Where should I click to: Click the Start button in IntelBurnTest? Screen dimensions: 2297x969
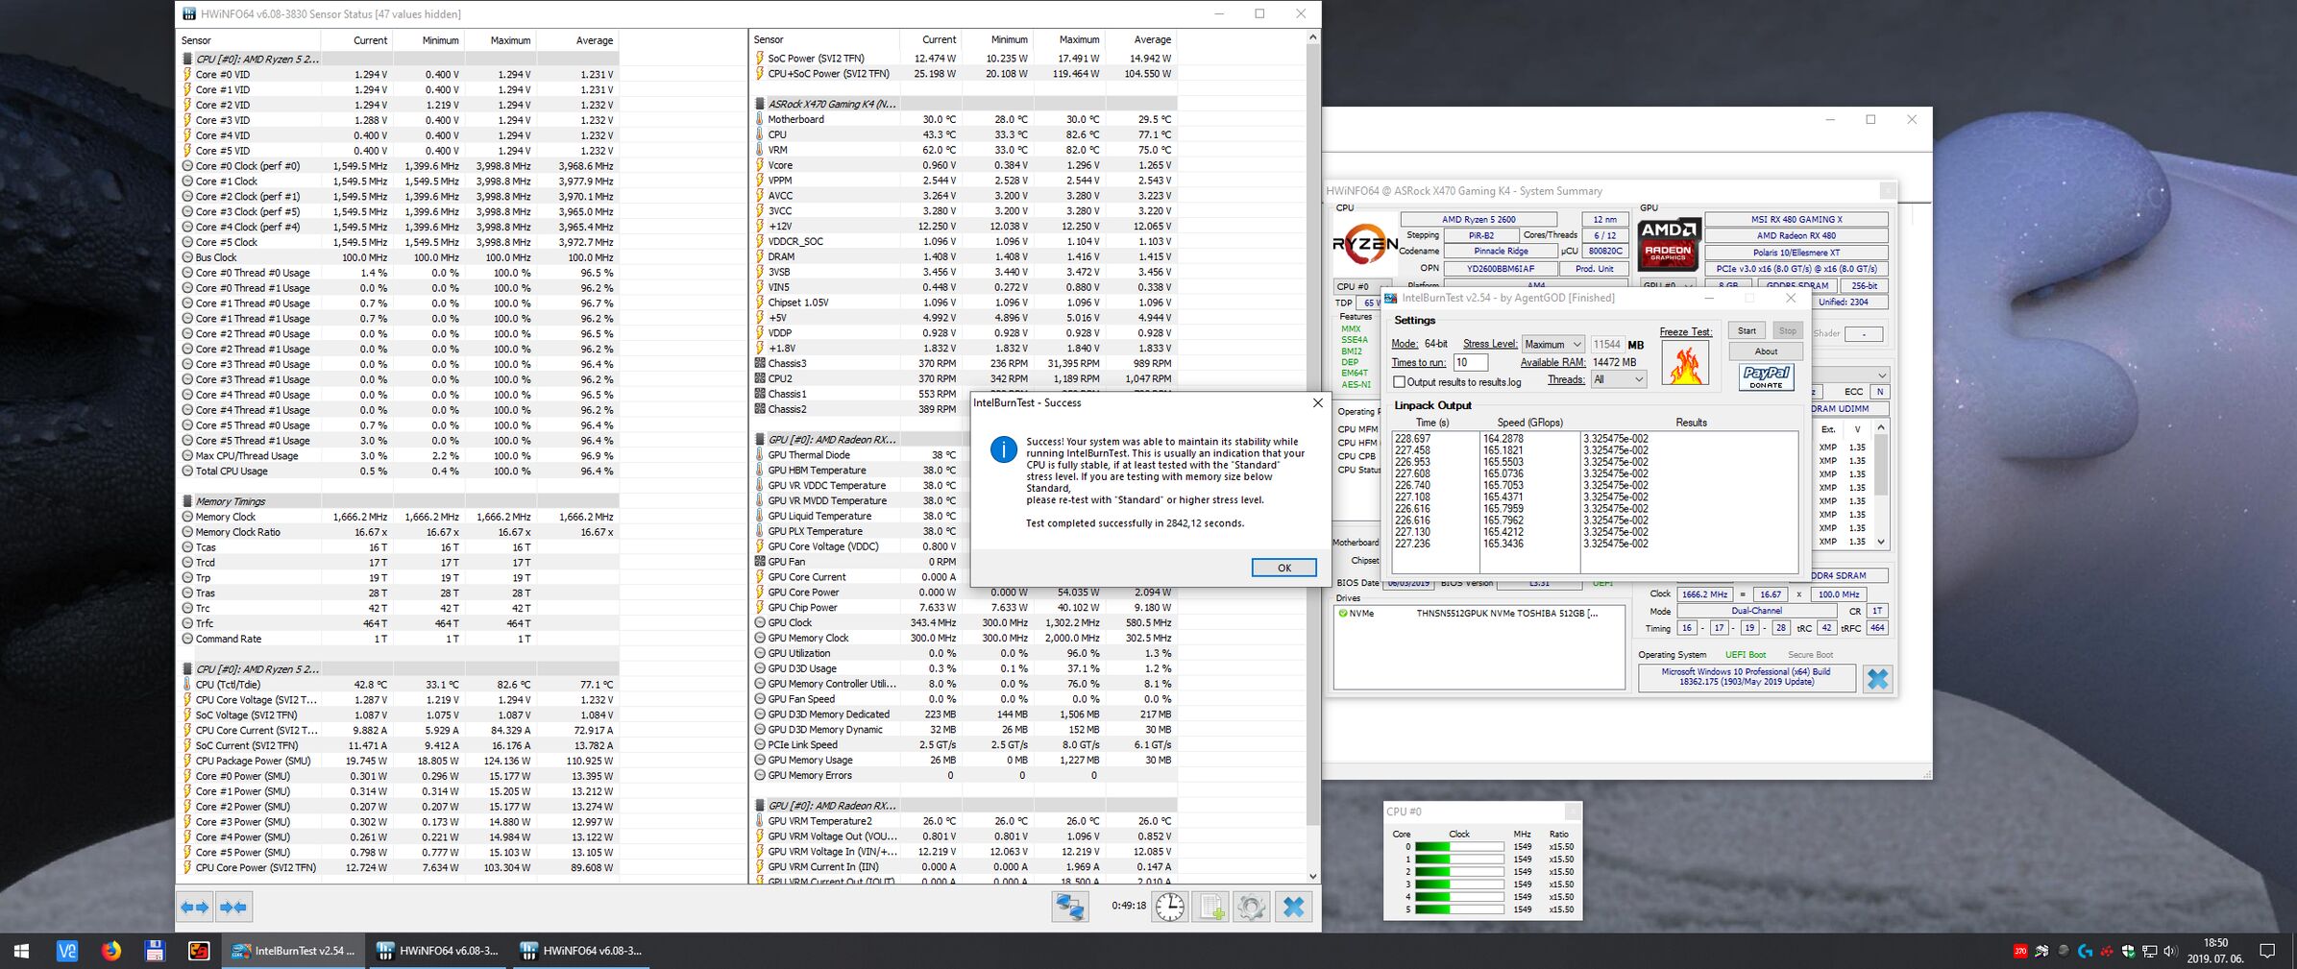point(1747,330)
